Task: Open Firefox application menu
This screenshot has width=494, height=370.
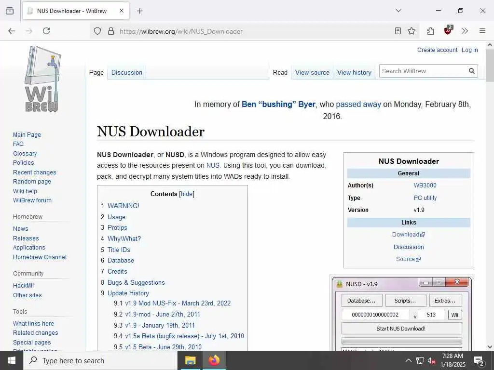Action: tap(482, 31)
